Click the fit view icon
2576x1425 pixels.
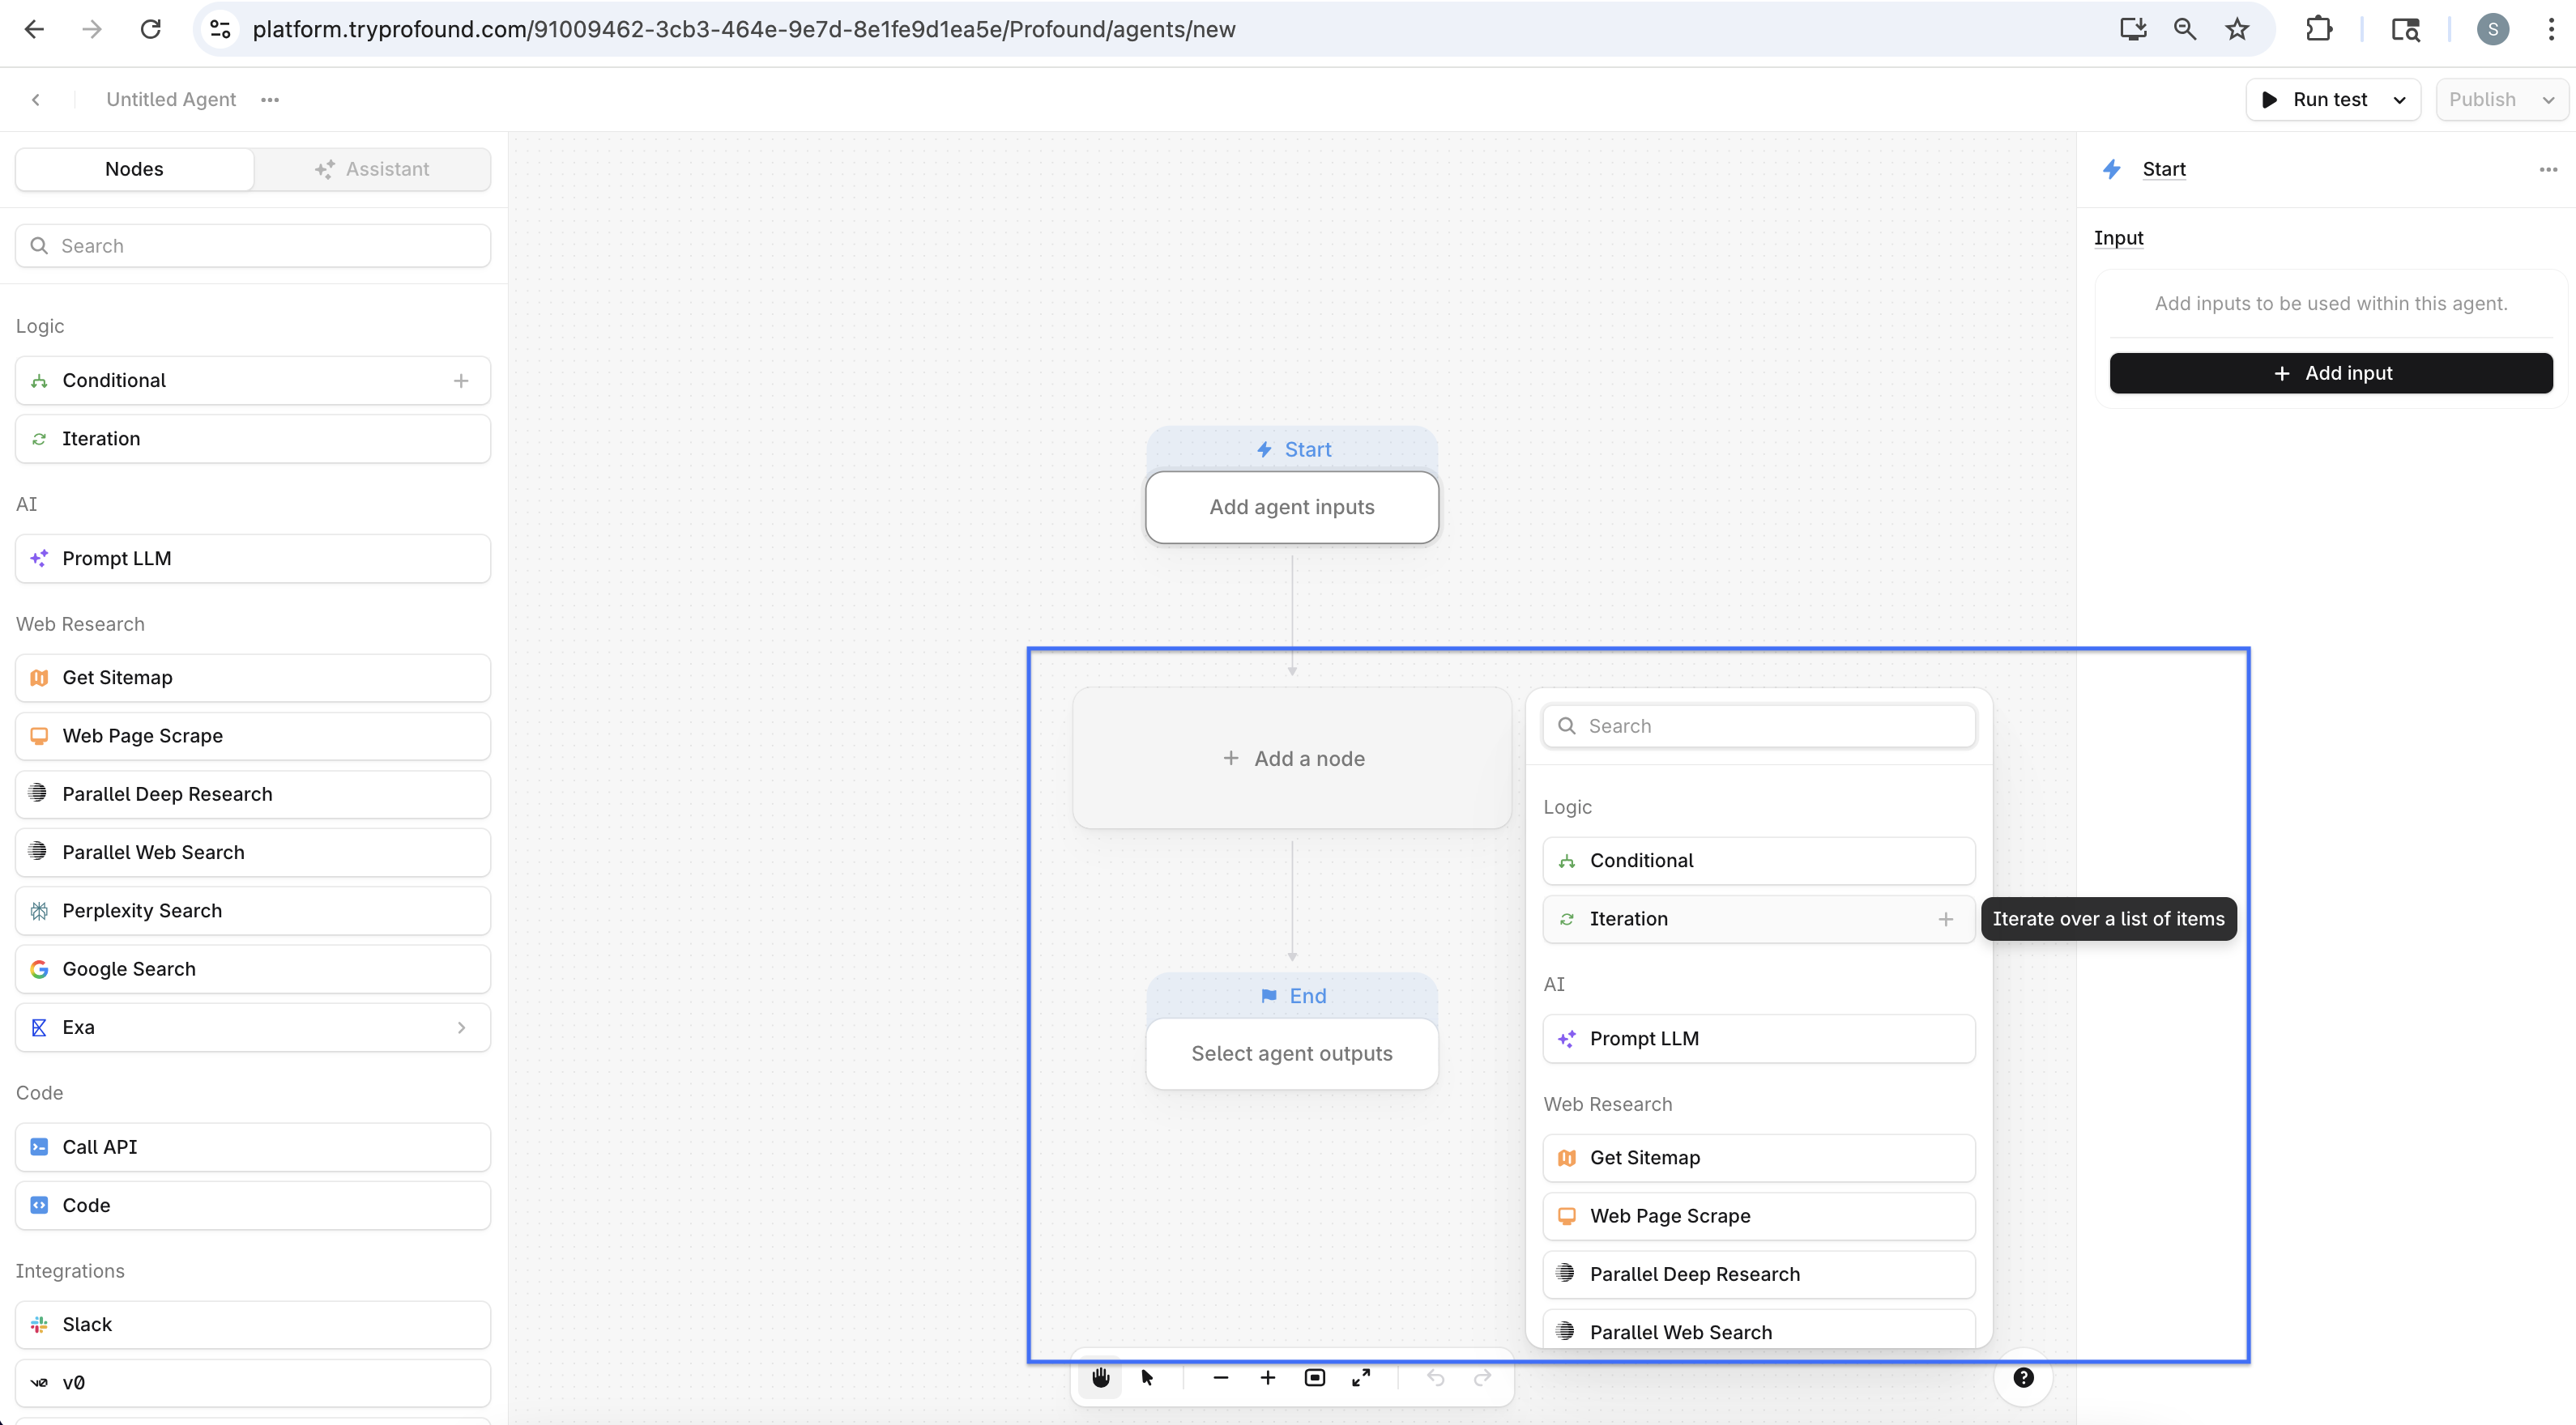pyautogui.click(x=1314, y=1378)
